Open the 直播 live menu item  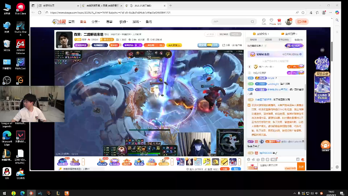(x=83, y=22)
